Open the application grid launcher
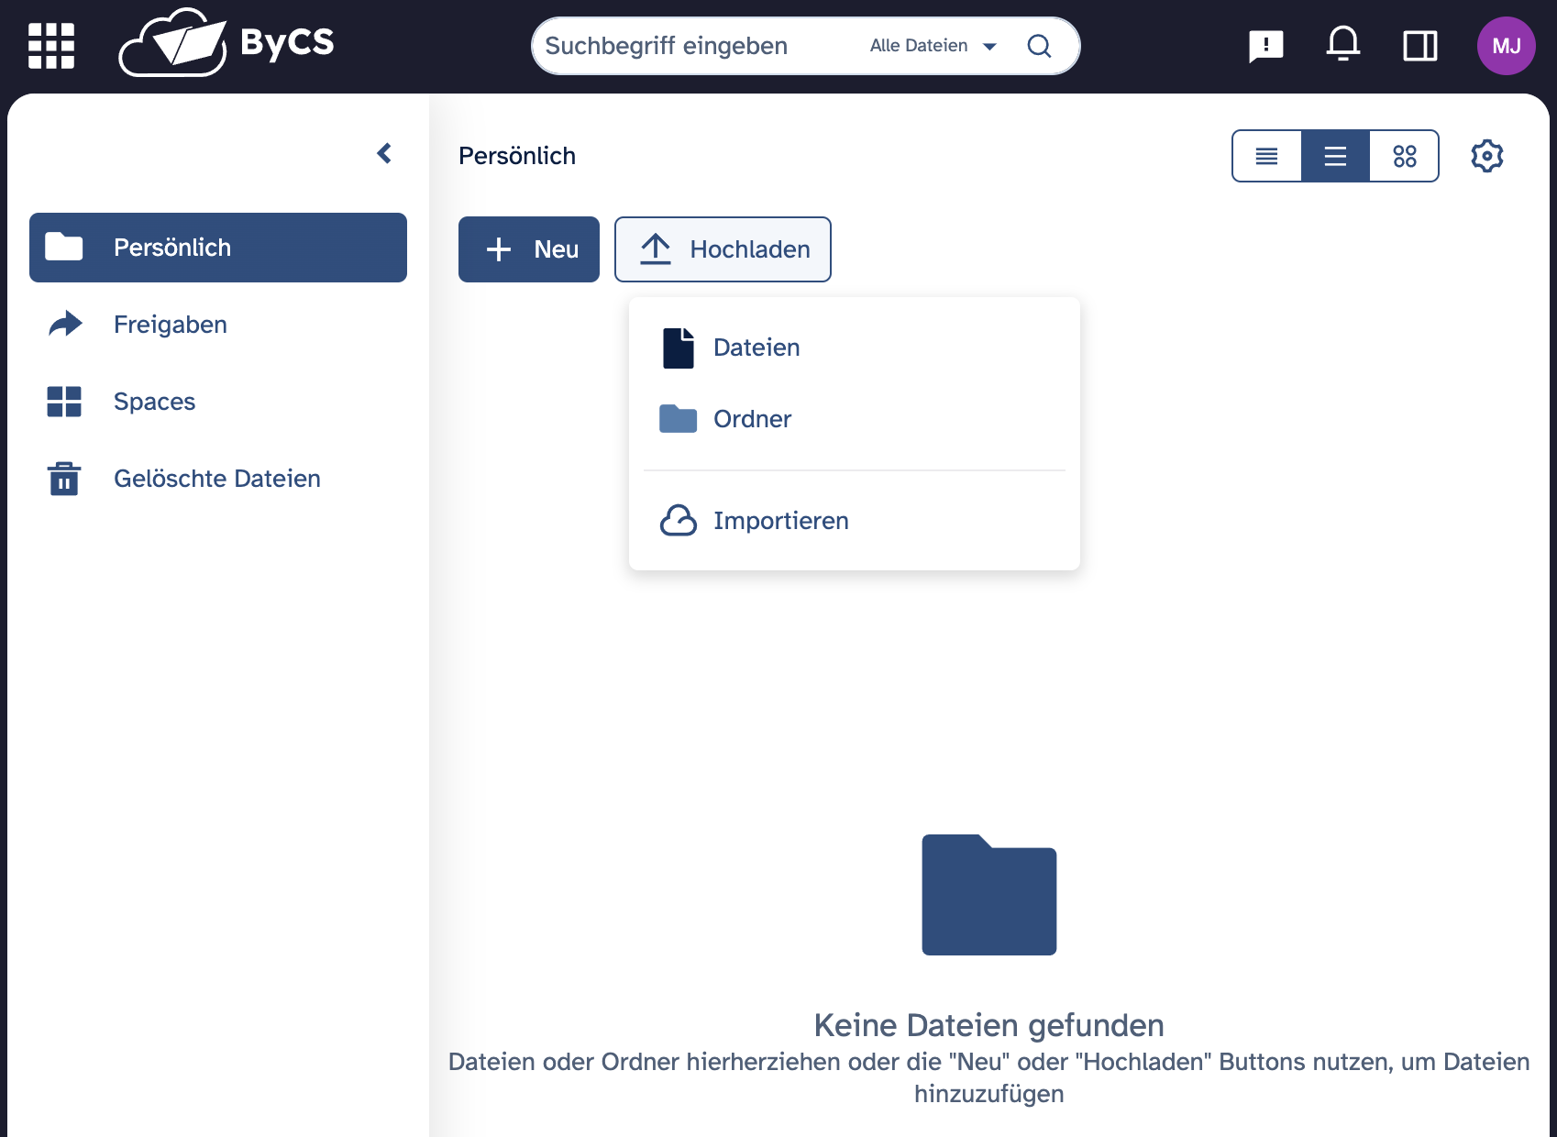The width and height of the screenshot is (1557, 1137). 50,46
